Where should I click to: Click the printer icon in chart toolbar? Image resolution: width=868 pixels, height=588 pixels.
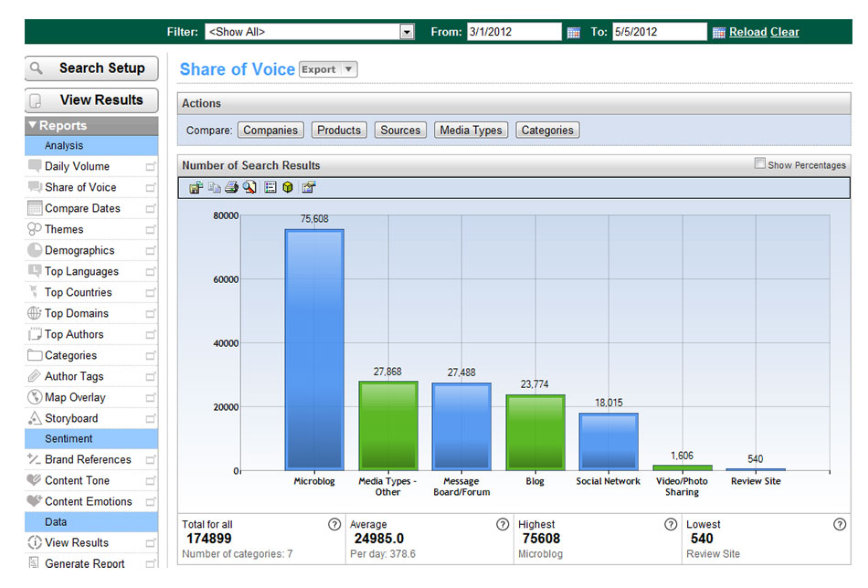[231, 187]
